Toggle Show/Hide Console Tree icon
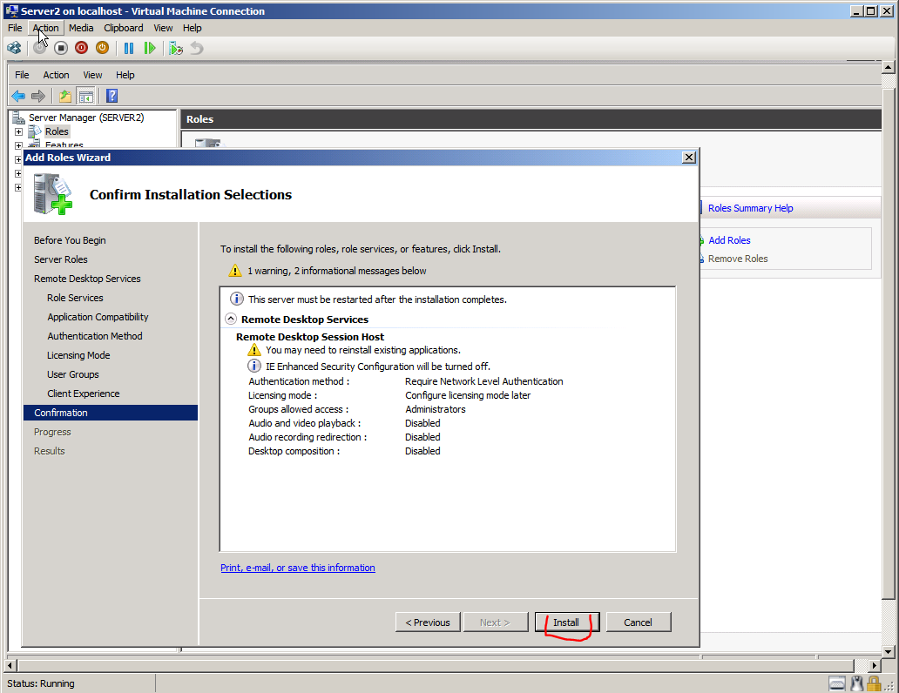899x693 pixels. click(86, 97)
